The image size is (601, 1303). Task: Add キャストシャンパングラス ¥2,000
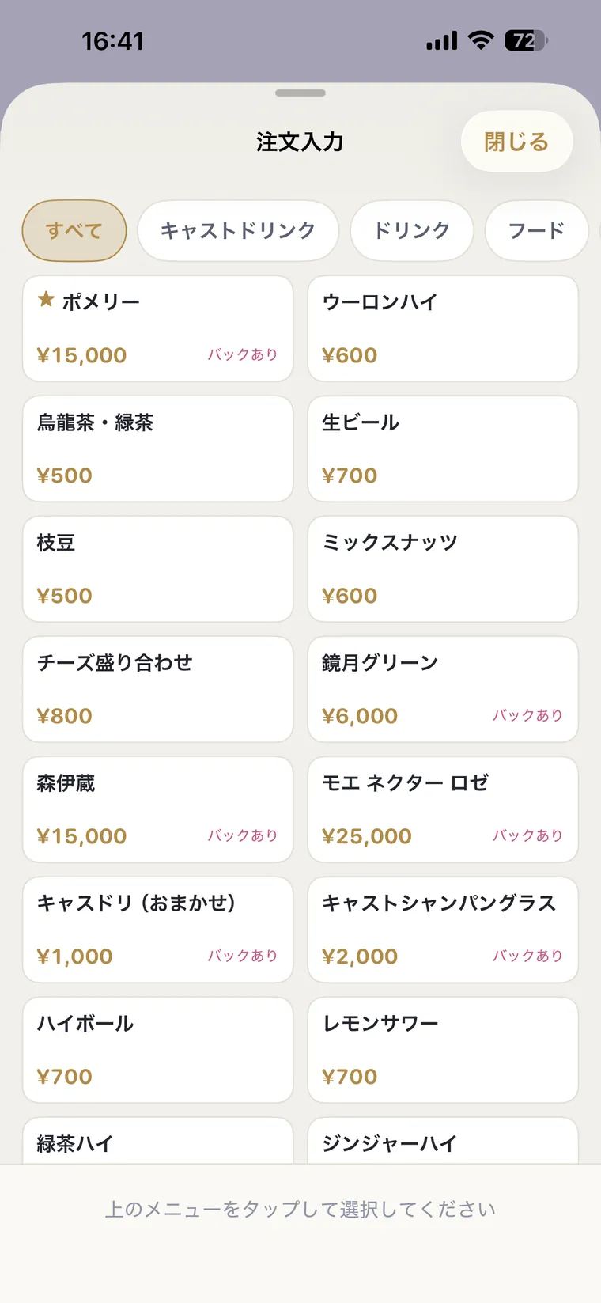point(443,930)
